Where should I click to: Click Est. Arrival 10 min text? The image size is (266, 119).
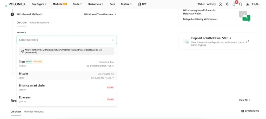pos(106,74)
